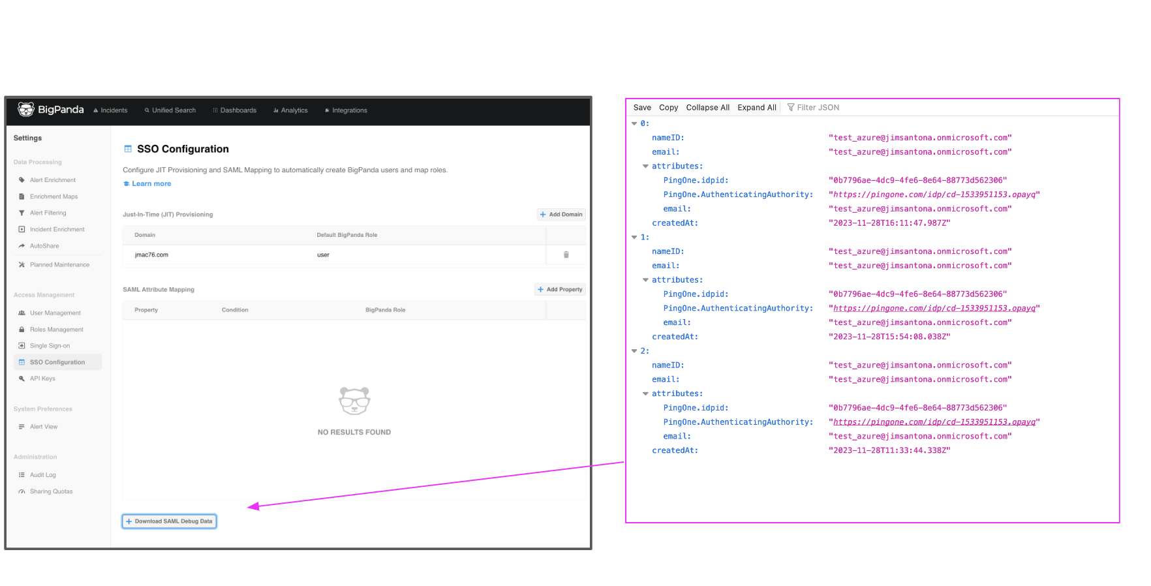Open the Incidents tab
This screenshot has height=586, width=1151.
pos(110,110)
